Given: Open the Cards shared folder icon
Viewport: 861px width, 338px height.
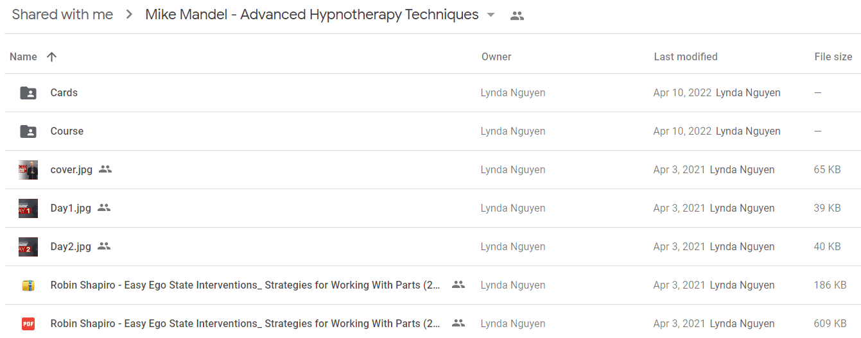Looking at the screenshot, I should click(x=28, y=93).
